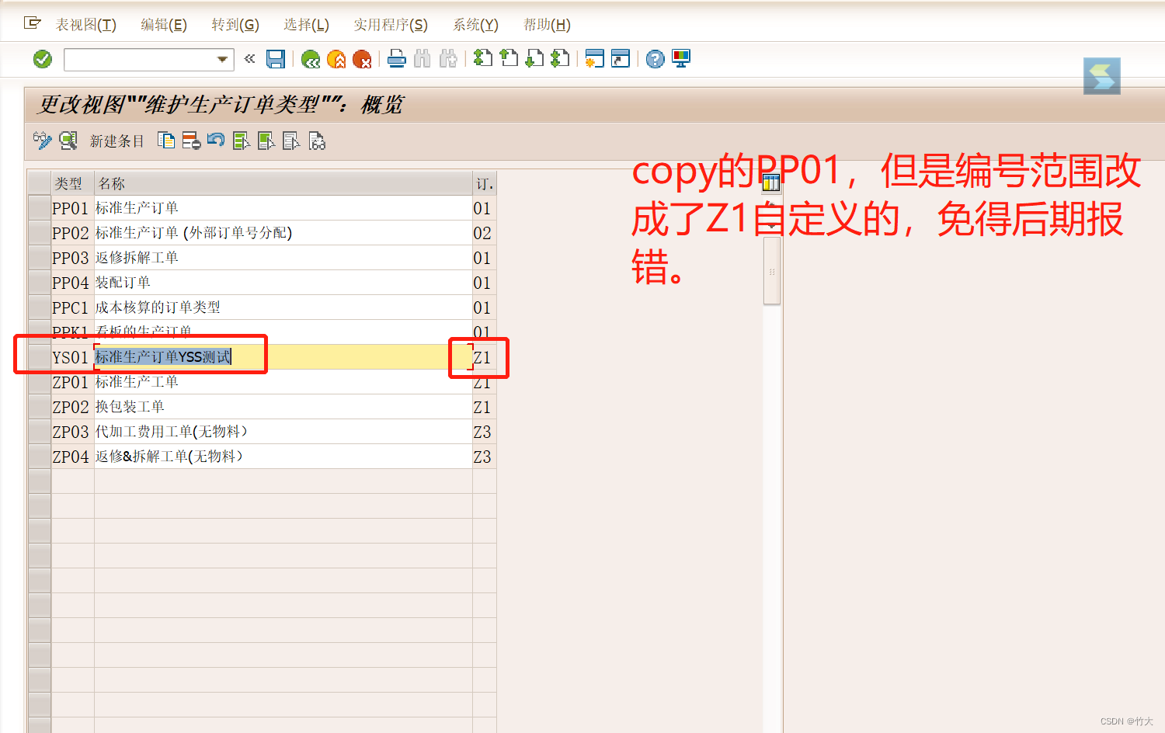Click the 新建条目 button
The height and width of the screenshot is (733, 1165).
pos(116,141)
